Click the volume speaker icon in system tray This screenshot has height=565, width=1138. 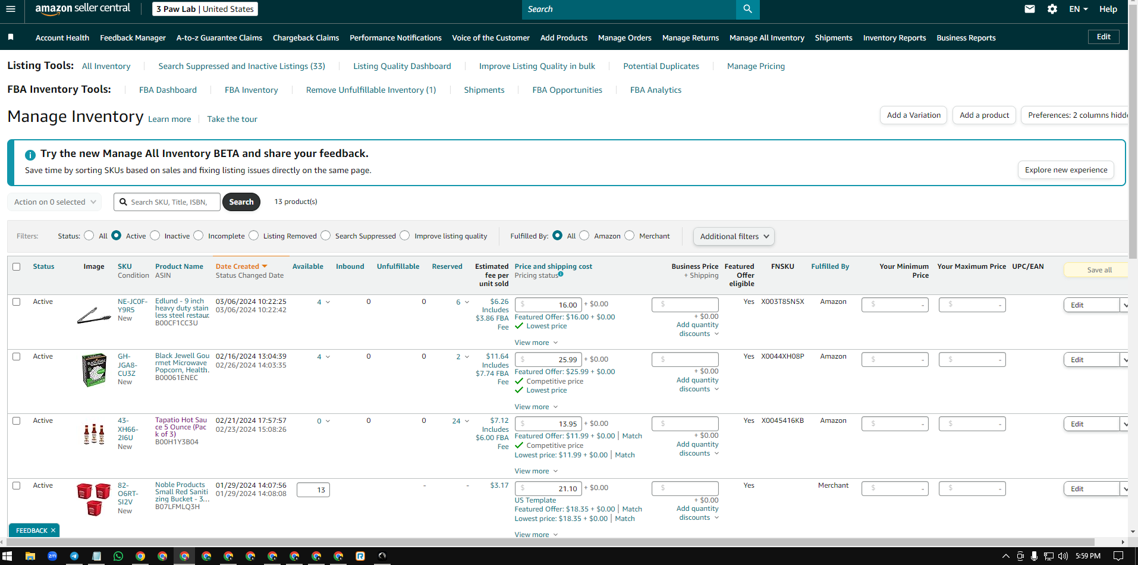point(1063,556)
